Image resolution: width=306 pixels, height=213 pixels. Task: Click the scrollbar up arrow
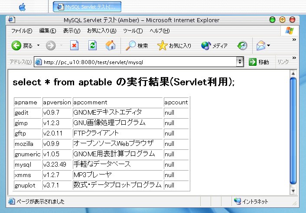click(293, 74)
